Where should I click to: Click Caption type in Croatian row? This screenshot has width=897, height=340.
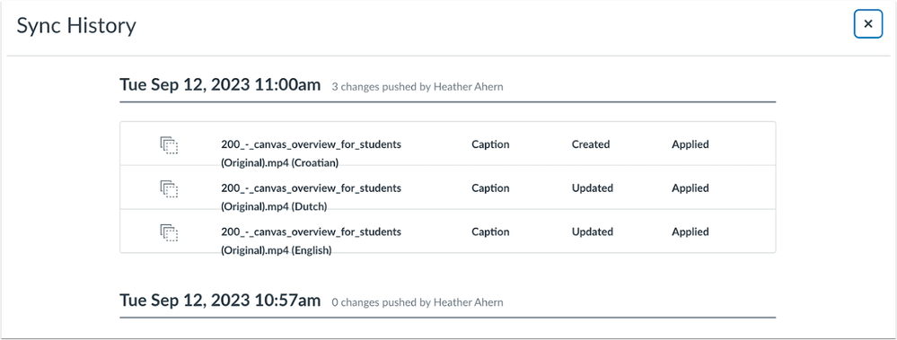click(490, 144)
